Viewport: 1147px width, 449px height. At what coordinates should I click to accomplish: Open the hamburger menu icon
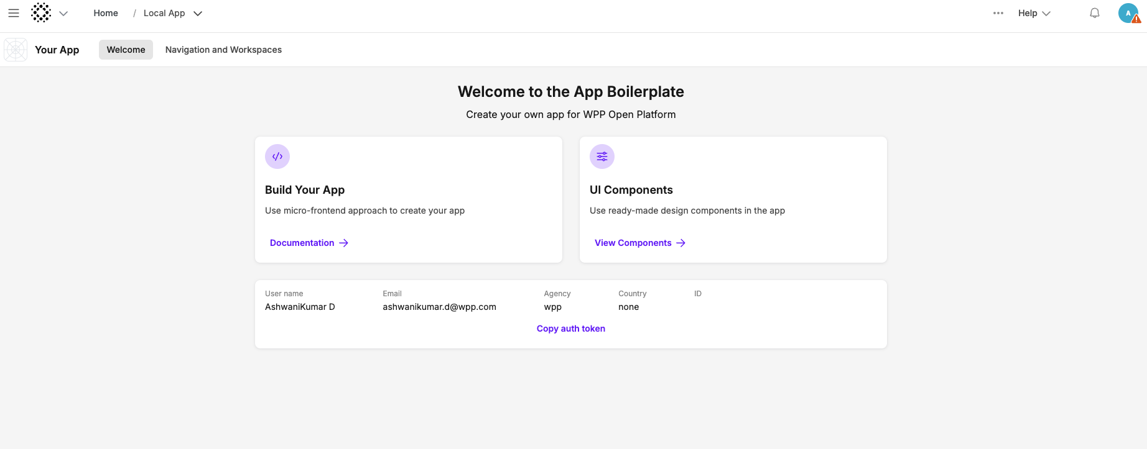tap(13, 13)
